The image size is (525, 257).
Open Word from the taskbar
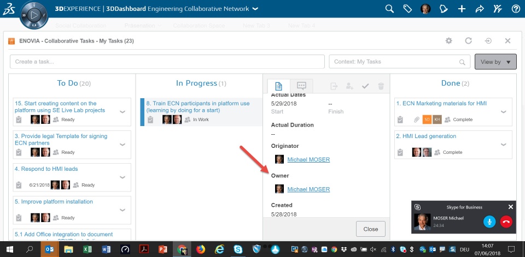tap(106, 249)
